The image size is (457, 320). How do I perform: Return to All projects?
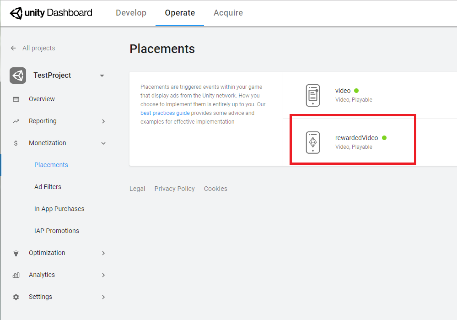39,48
